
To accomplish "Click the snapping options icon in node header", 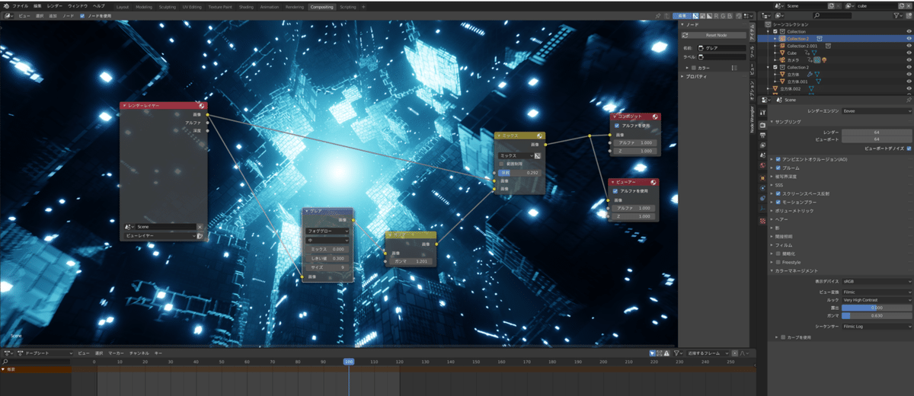I will 747,15.
